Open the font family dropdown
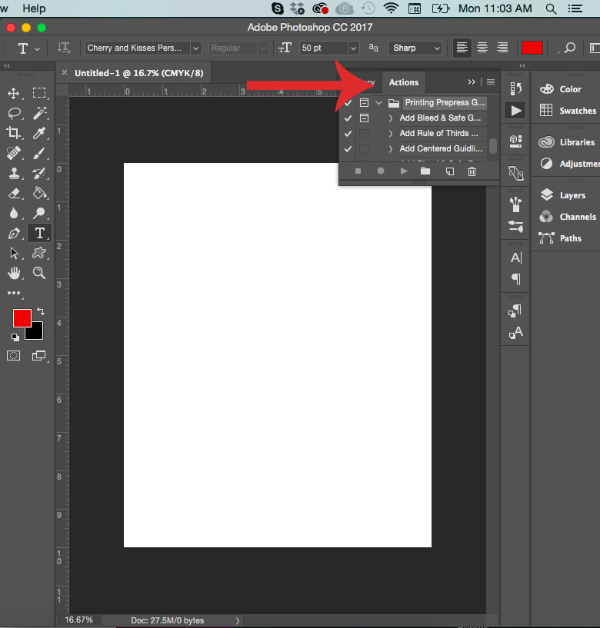The image size is (600, 628). [x=195, y=48]
